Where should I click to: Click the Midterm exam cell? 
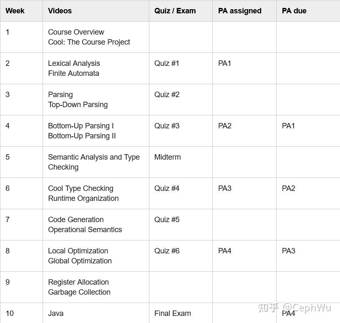pos(167,157)
